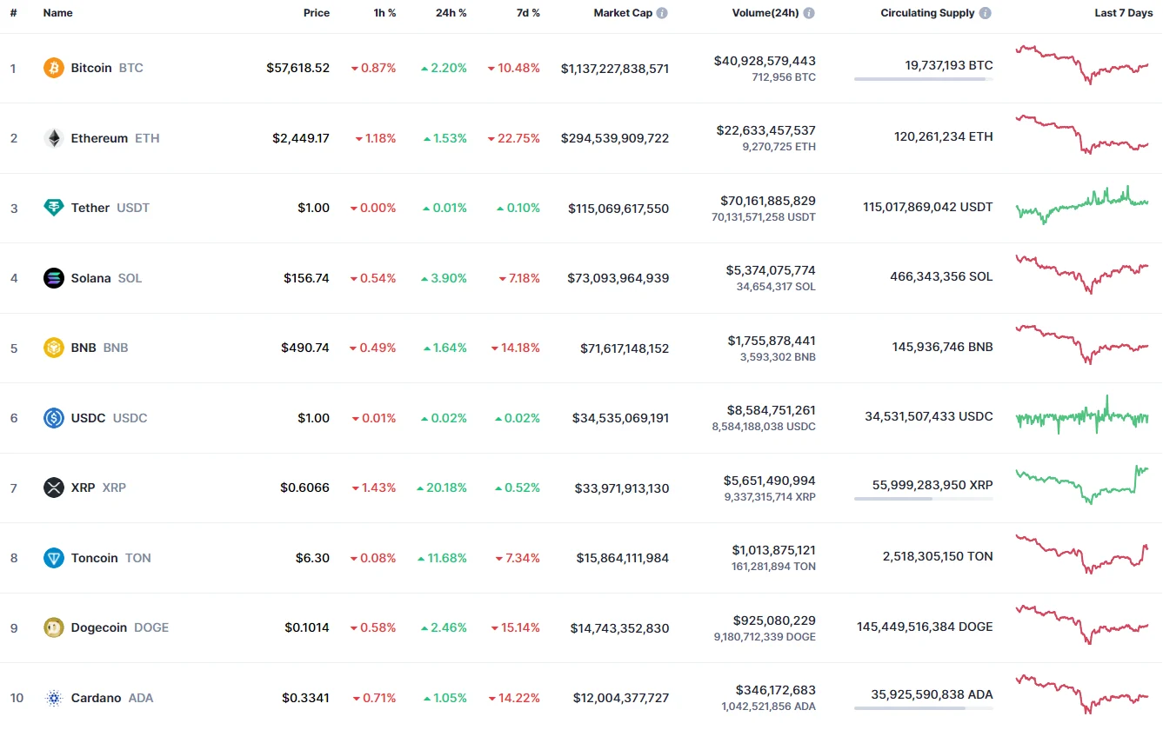Viewport: 1163px width, 730px height.
Task: Click the Bitcoin coin logo icon
Action: click(x=54, y=68)
